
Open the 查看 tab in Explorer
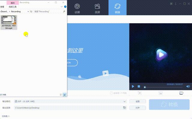tap(2, 7)
